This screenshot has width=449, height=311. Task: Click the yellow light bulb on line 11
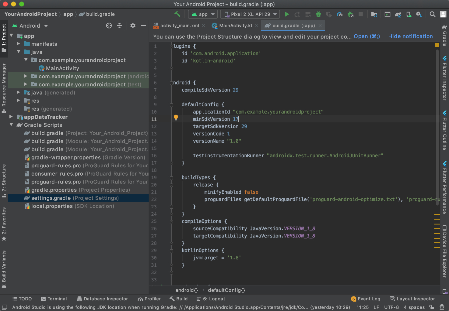(176, 118)
